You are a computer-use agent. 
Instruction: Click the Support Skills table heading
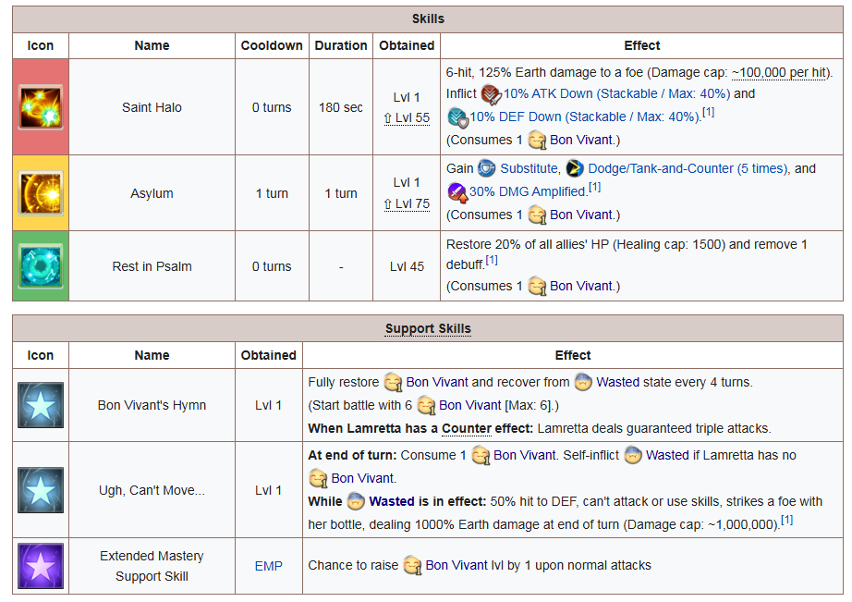428,328
